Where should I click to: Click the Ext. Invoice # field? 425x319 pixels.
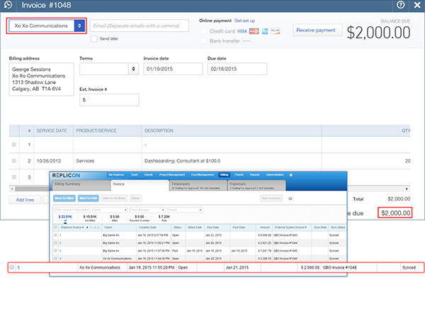coord(109,100)
